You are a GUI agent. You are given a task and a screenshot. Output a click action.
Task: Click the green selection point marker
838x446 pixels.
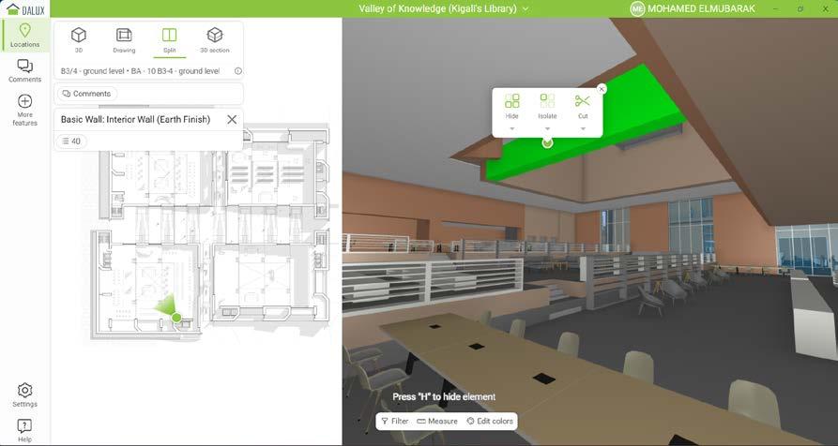point(547,142)
